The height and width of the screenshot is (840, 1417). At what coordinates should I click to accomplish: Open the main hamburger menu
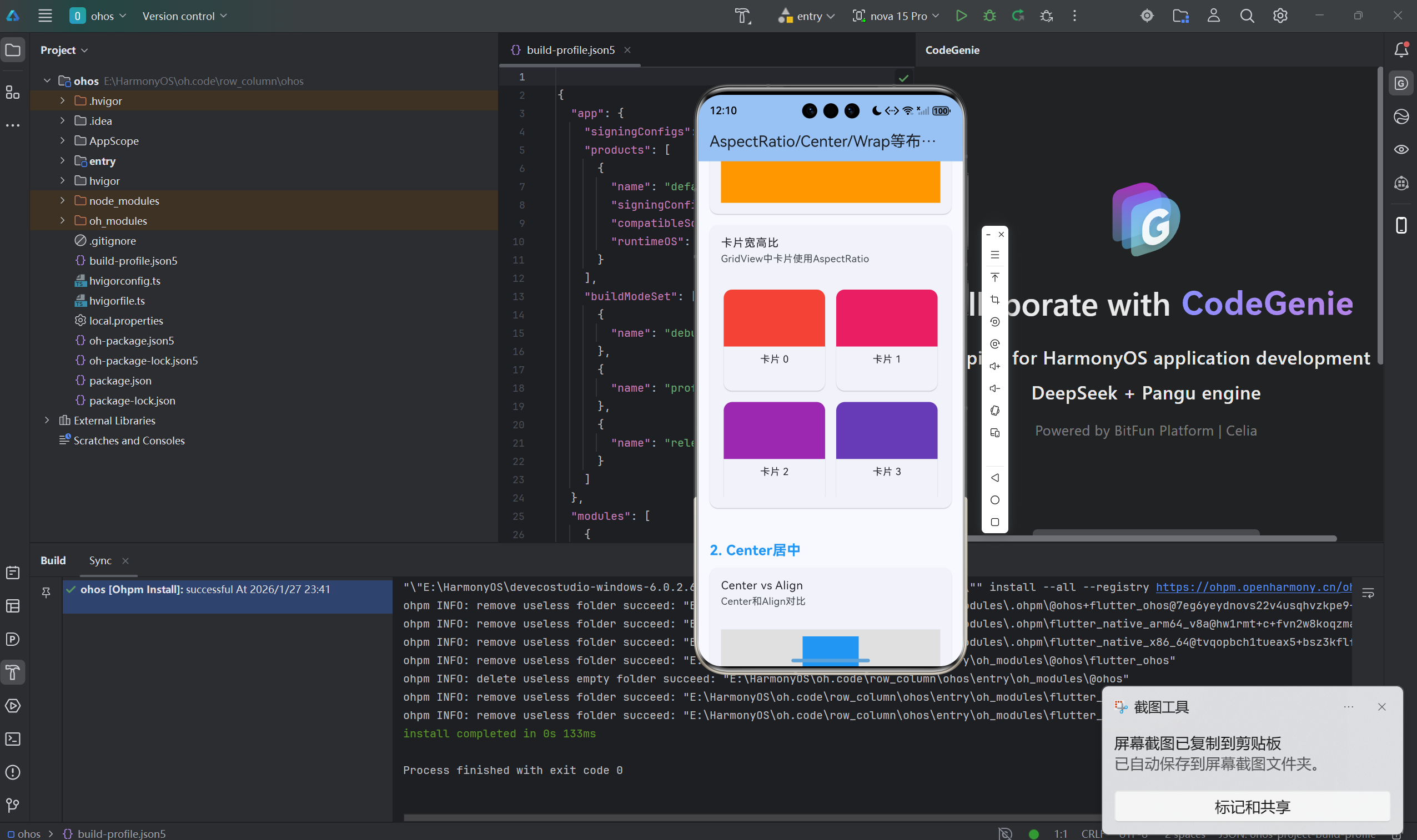[x=45, y=16]
